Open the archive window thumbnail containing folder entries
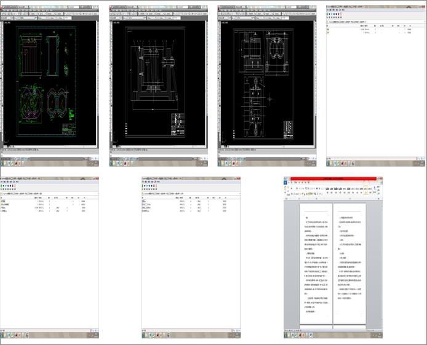Image resolution: width=427 pixels, height=345 pixels. click(50, 258)
